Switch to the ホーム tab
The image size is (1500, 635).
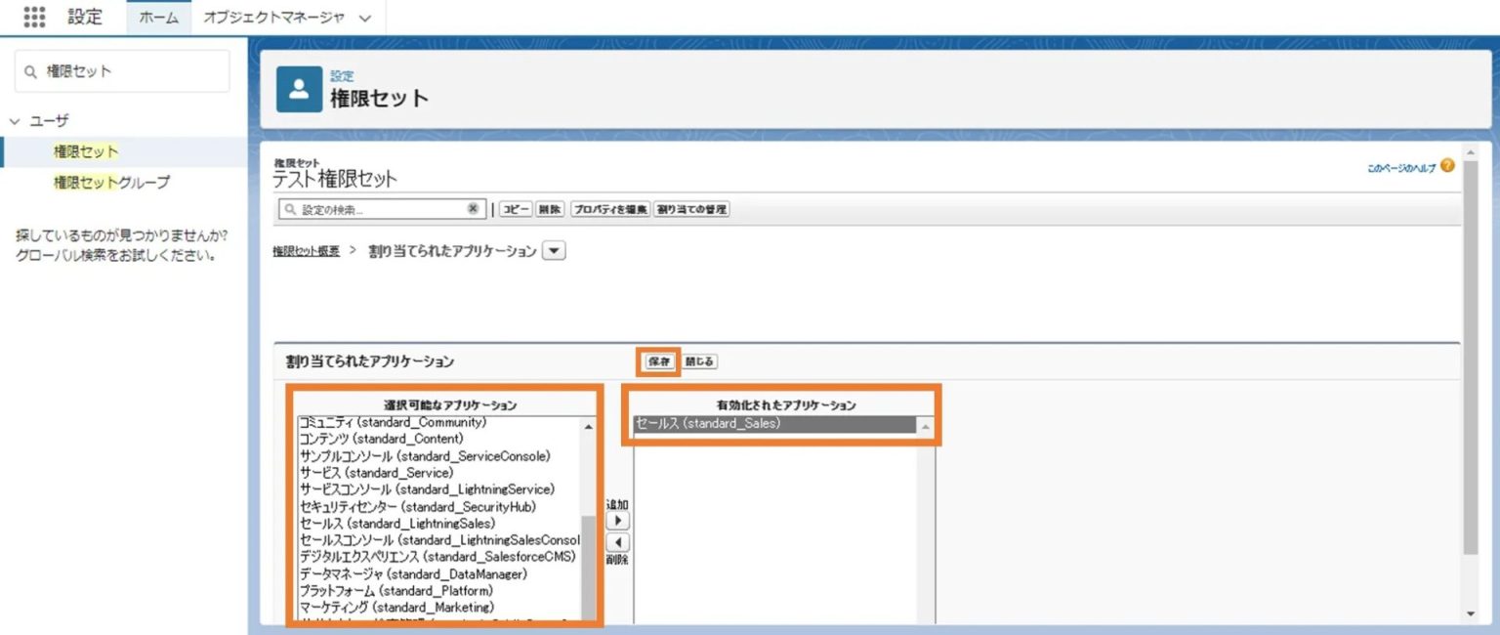coord(157,16)
